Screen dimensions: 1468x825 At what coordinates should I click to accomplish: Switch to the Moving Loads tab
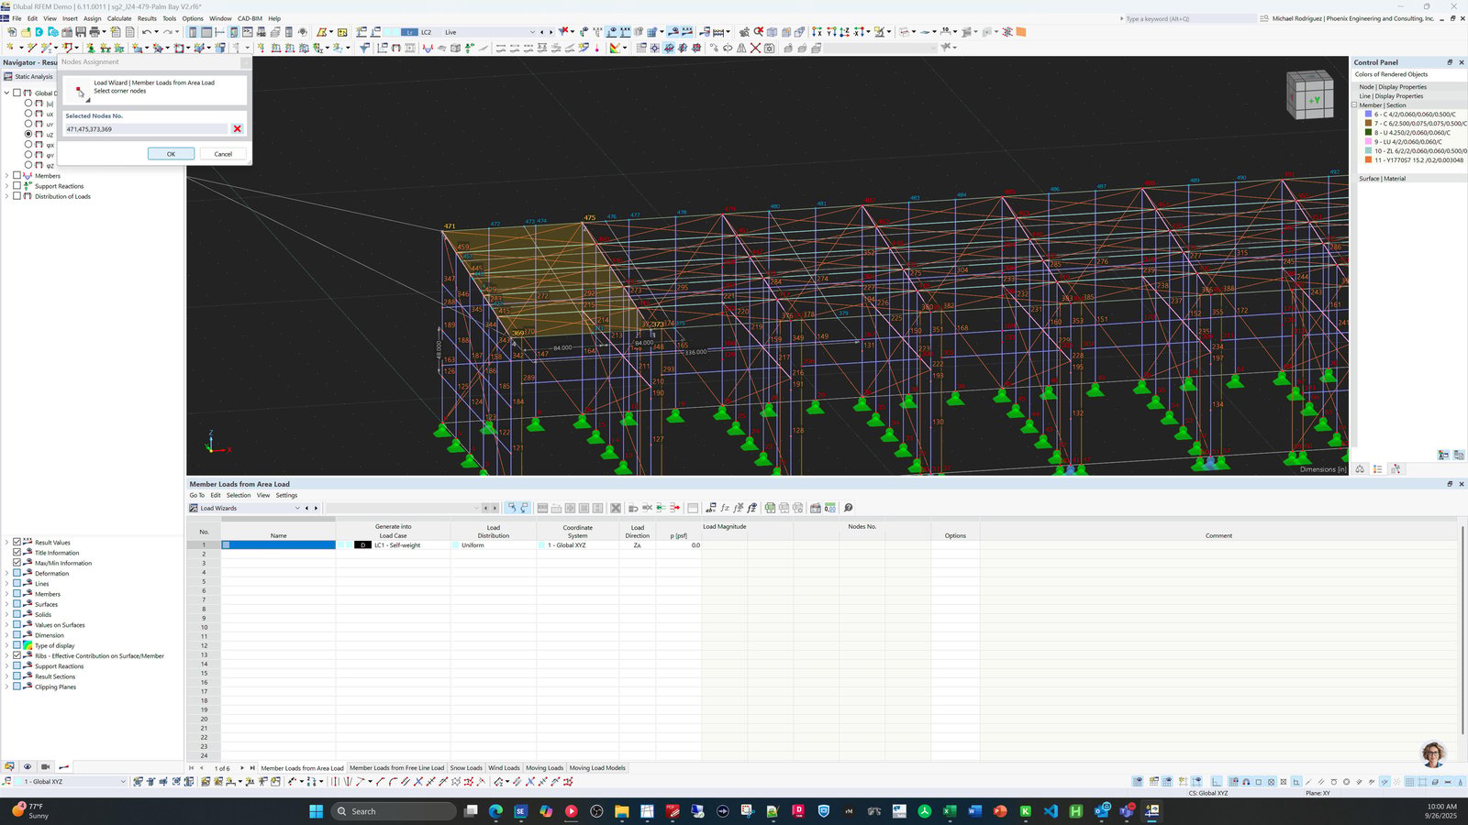(544, 768)
